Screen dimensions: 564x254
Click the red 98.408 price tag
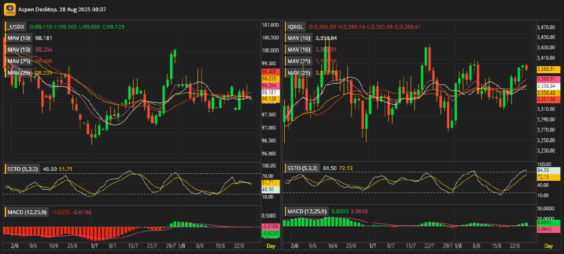pos(271,72)
